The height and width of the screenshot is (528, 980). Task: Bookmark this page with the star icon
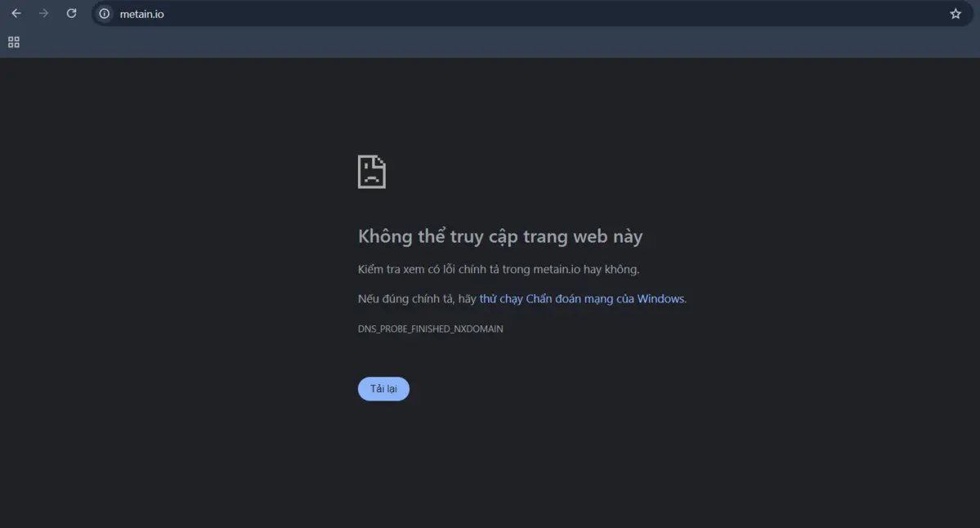tap(955, 14)
